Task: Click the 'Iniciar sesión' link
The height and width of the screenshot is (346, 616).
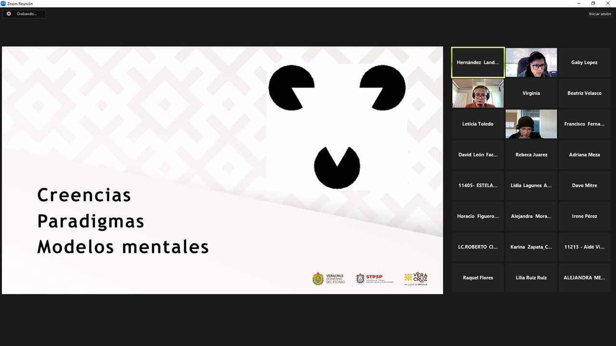Action: point(600,14)
